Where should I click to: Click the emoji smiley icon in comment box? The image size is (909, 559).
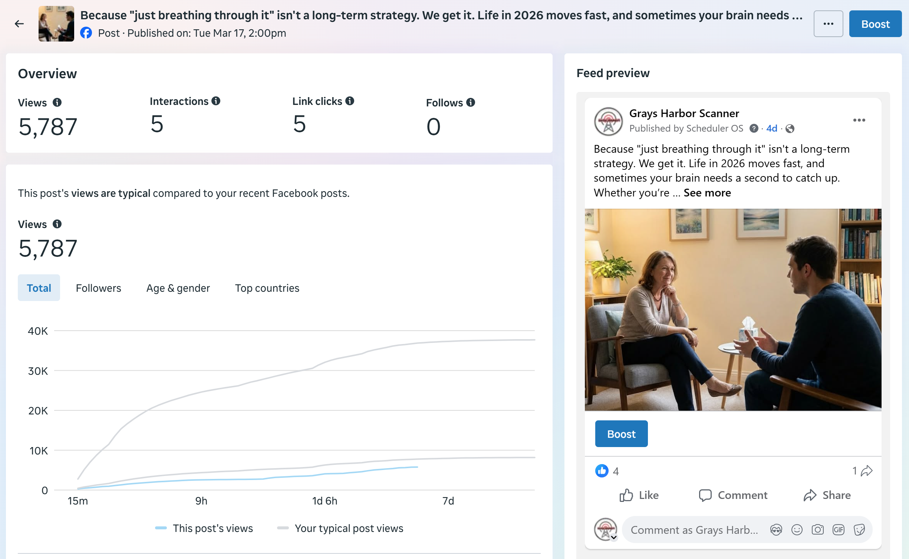click(797, 530)
